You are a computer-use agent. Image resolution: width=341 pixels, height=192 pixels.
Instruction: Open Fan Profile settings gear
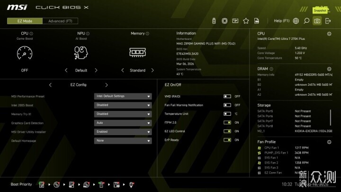(x=329, y=142)
